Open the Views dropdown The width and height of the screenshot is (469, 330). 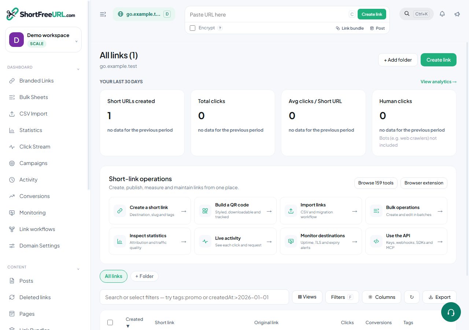(307, 297)
